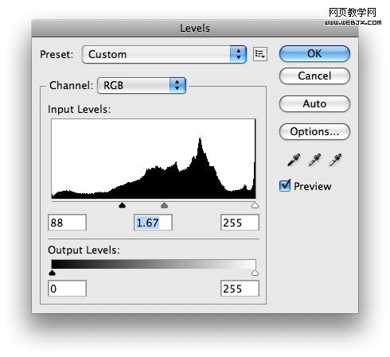
Task: Click the output shadow field showing 0
Action: 67,289
